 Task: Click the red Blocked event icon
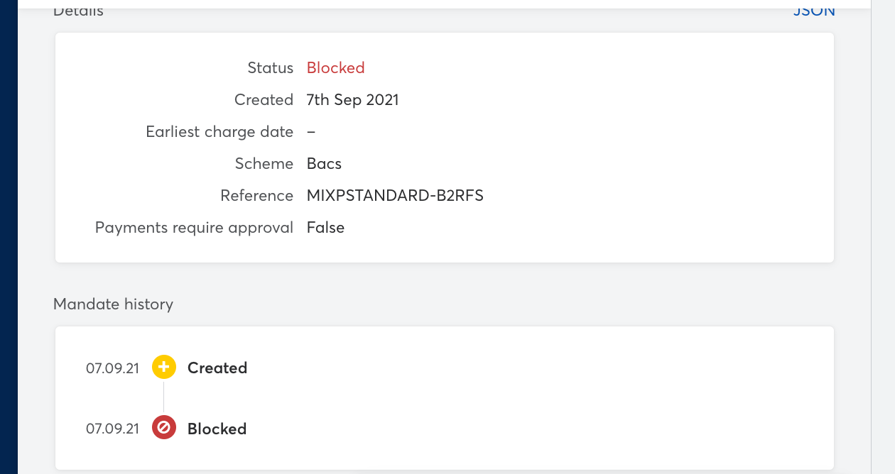[x=164, y=428]
